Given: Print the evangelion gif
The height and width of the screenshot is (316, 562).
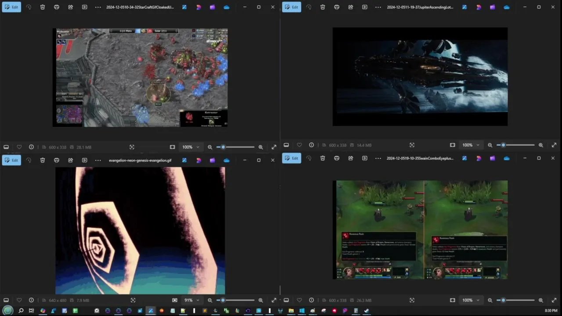Looking at the screenshot, I should coord(57,160).
